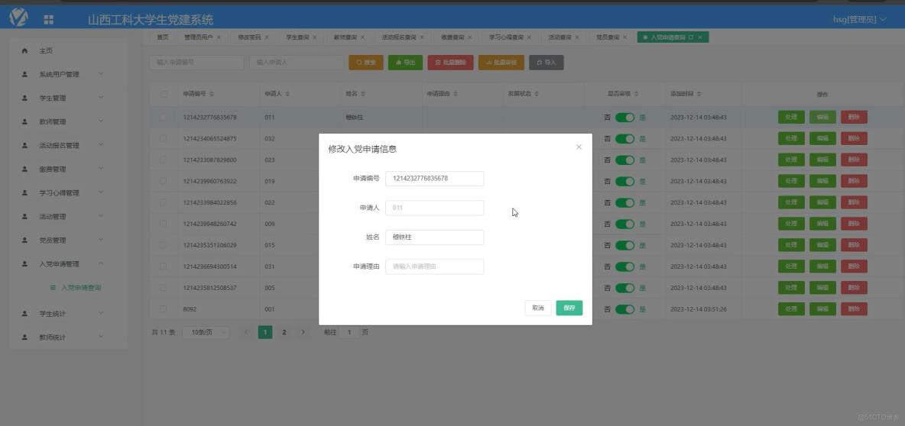Click 删除 for the applicant 023 row
Screen dimensions: 905x426
tap(854, 160)
